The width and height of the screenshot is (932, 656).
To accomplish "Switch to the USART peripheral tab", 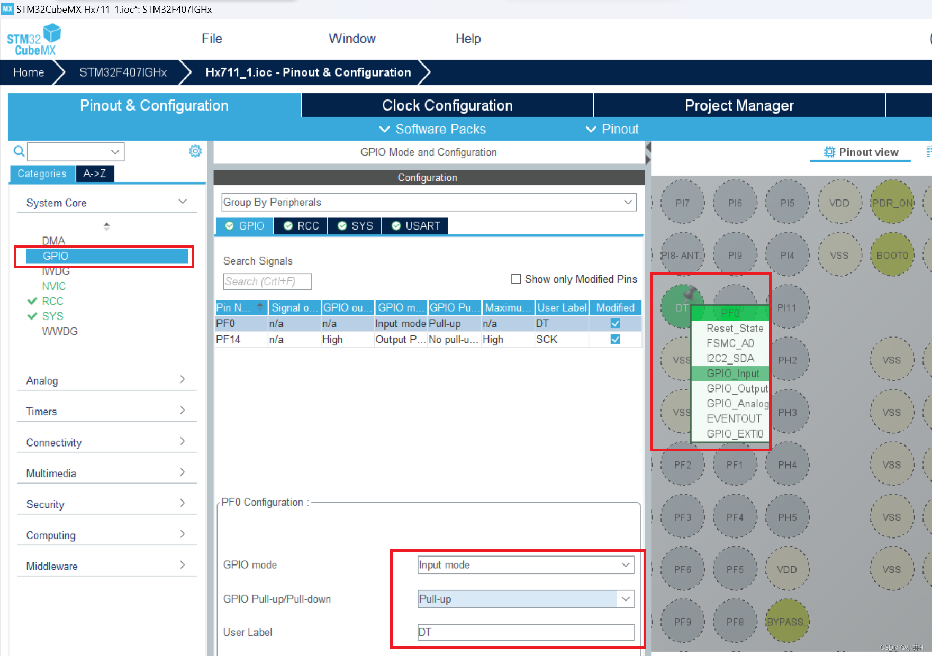I will click(x=415, y=226).
